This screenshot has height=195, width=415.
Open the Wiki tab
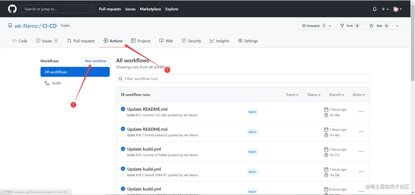tap(166, 41)
